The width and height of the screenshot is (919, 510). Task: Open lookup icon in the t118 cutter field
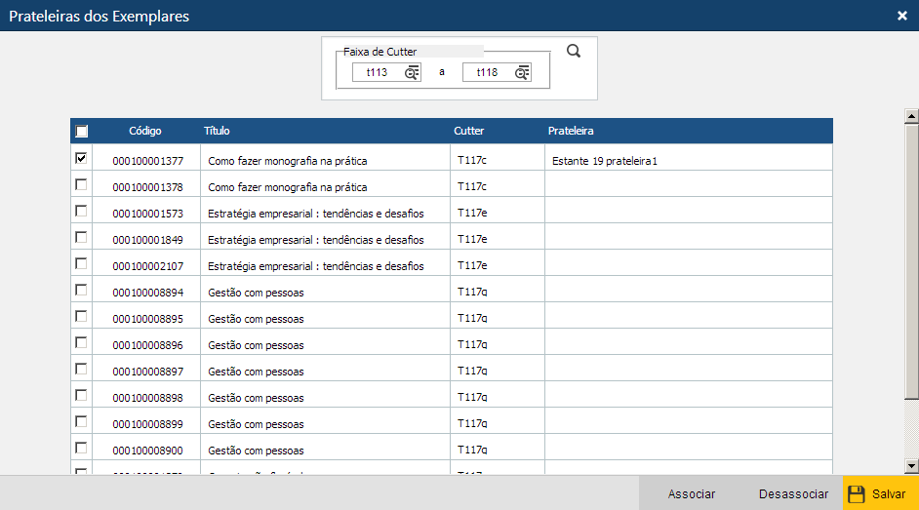click(522, 73)
